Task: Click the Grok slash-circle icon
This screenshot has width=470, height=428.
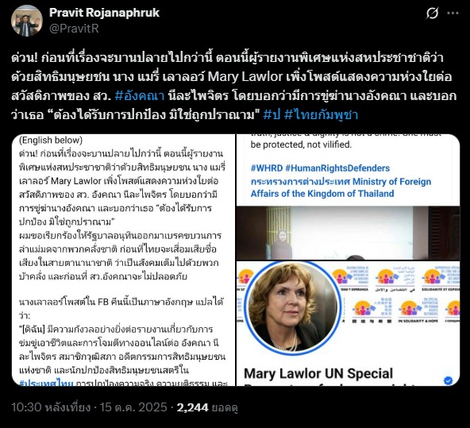Action: [432, 13]
